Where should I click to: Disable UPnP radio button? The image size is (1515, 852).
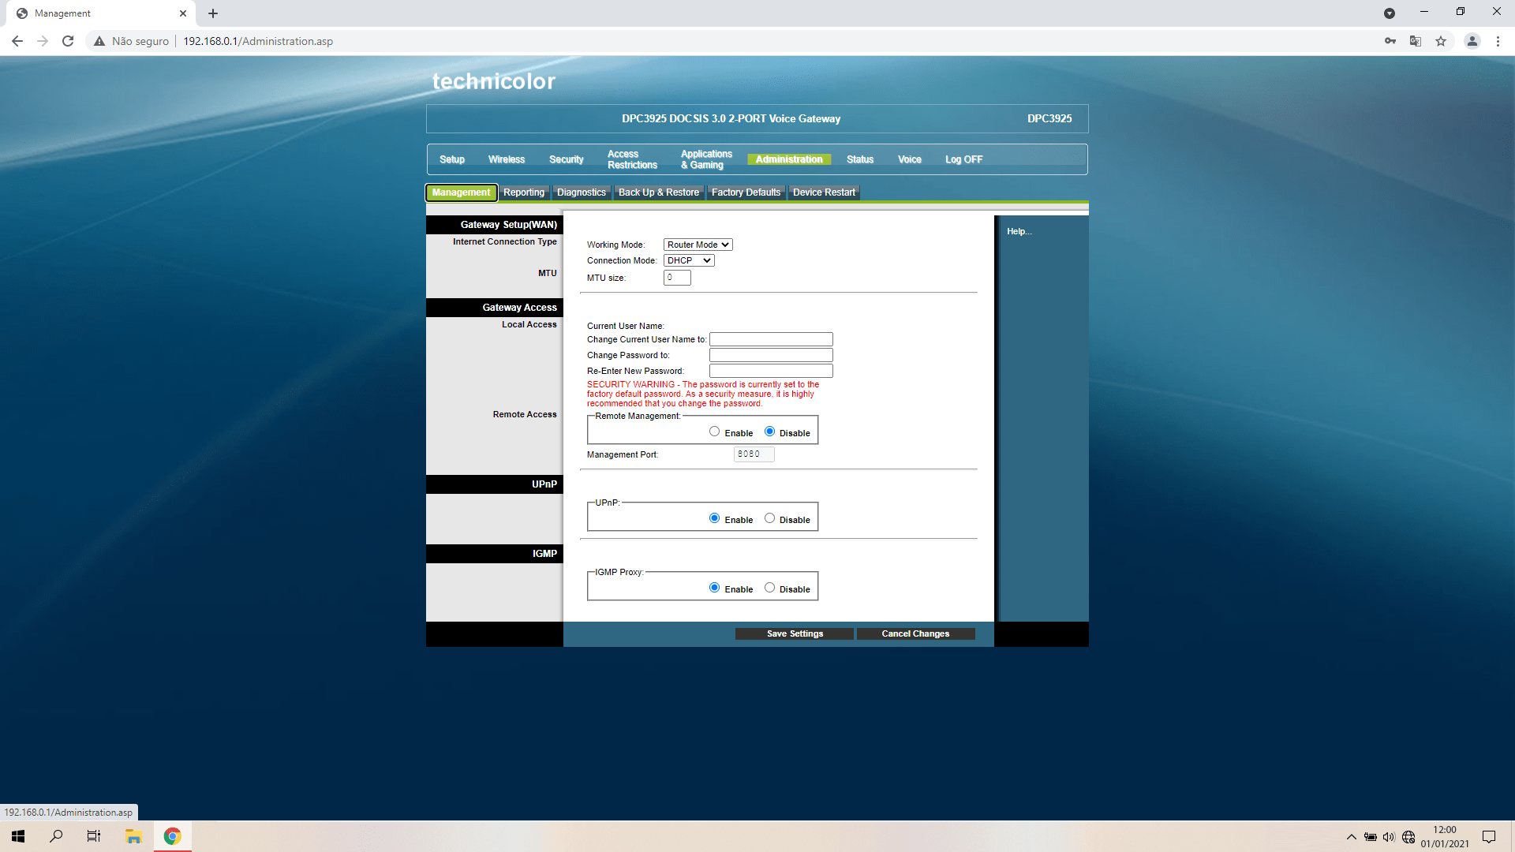point(769,518)
